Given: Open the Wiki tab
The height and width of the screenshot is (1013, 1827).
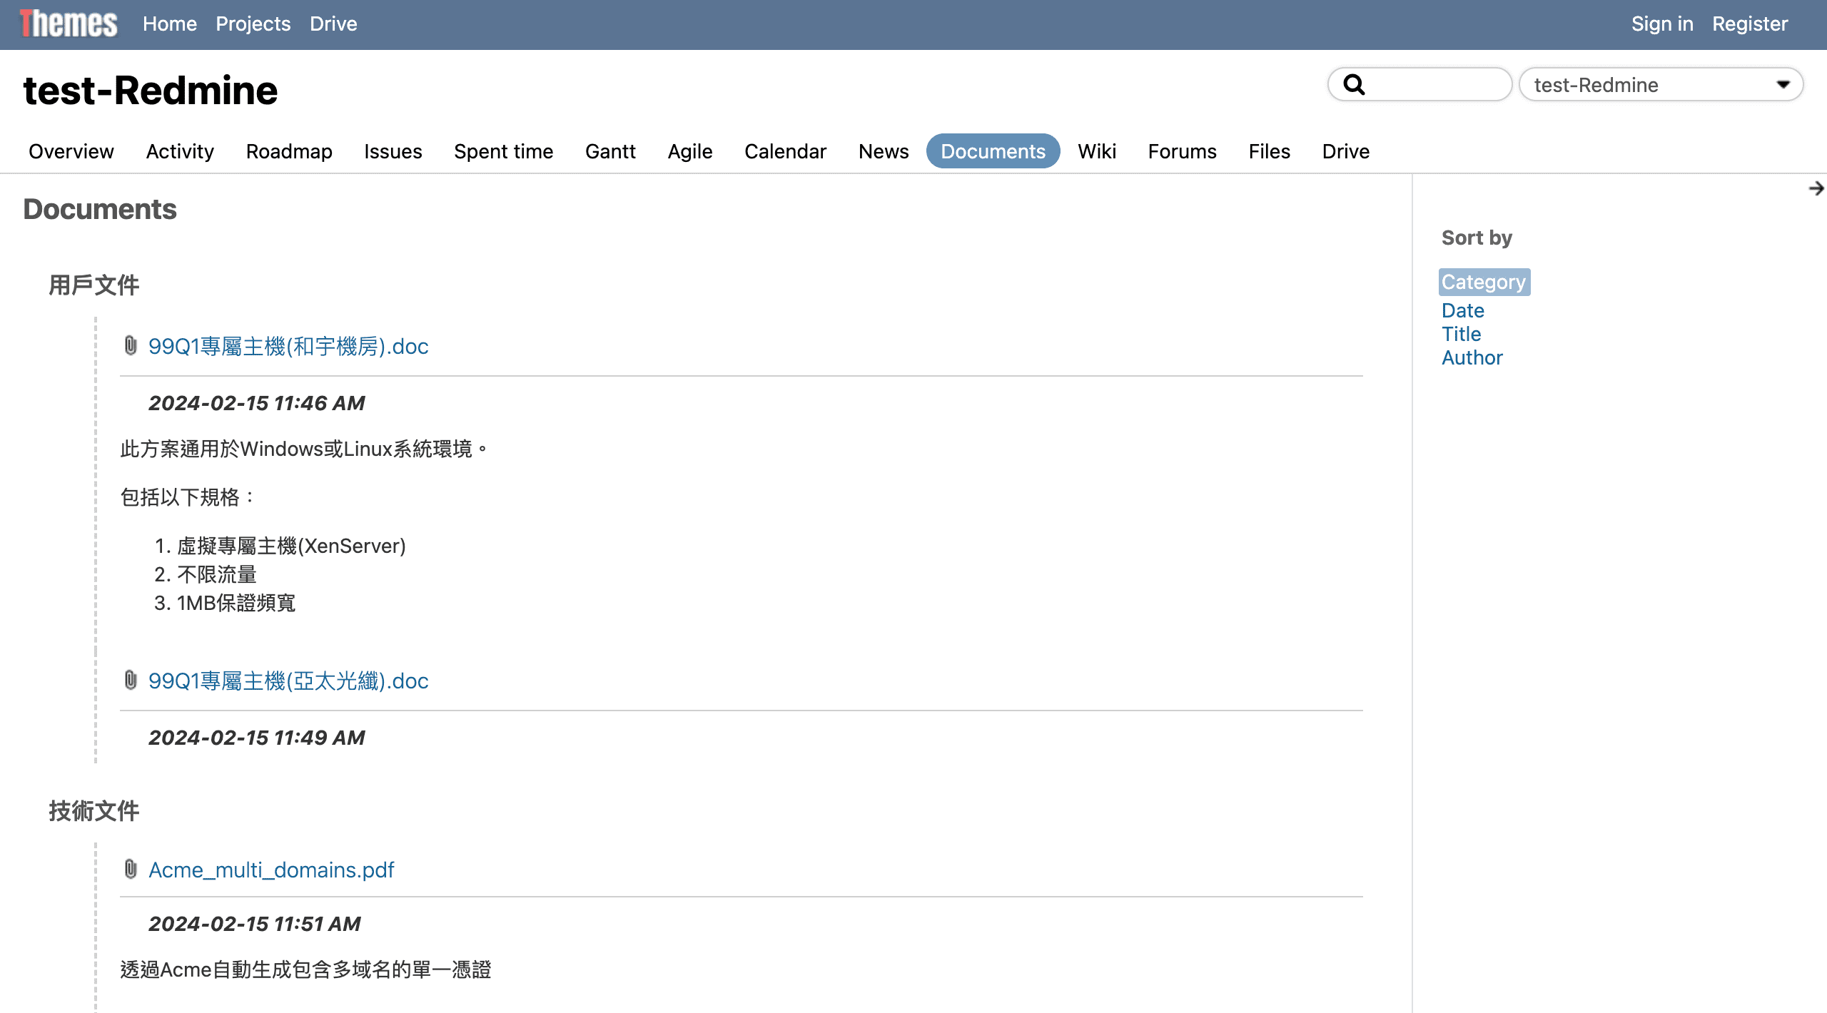Looking at the screenshot, I should [x=1096, y=151].
